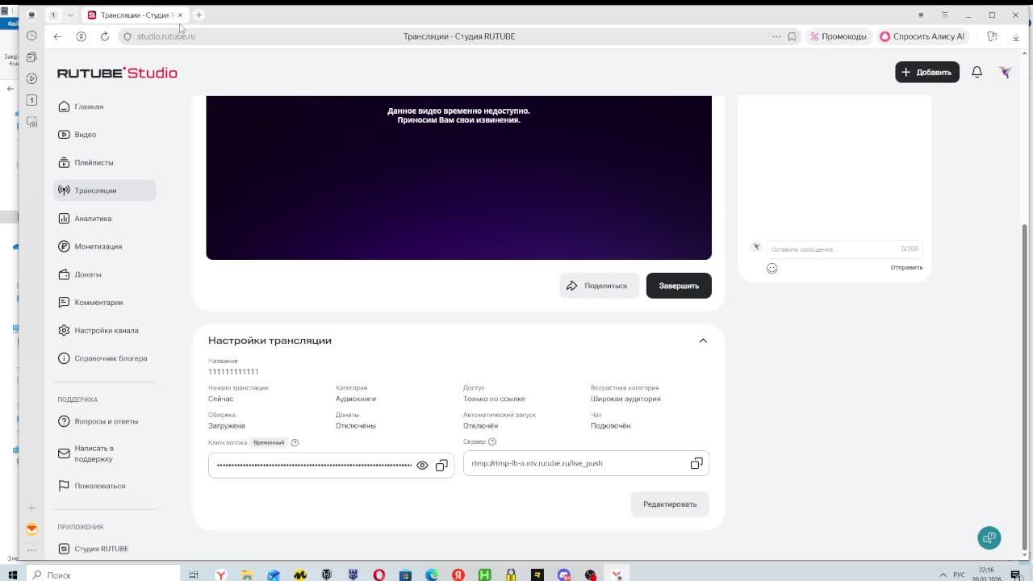The image size is (1033, 581).
Task: Click Завершить to end the stream
Action: tap(679, 286)
